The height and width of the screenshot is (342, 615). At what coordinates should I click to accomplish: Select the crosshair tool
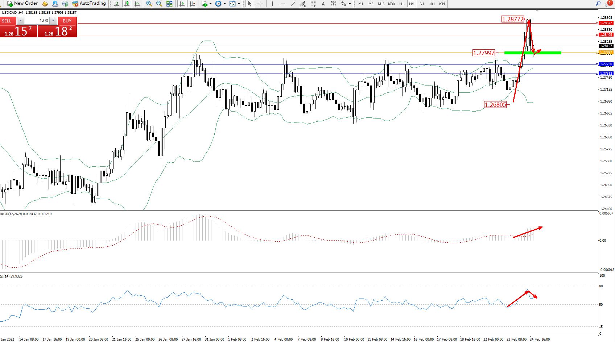click(x=260, y=4)
